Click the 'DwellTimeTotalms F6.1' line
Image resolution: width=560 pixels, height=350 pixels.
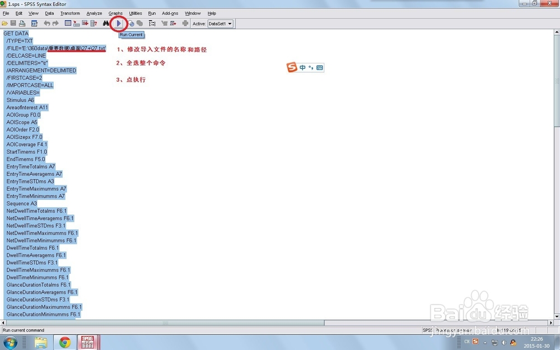[x=32, y=248]
